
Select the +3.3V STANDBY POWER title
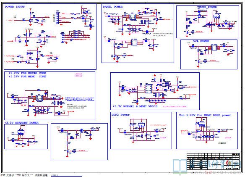pyautogui.click(x=21, y=123)
